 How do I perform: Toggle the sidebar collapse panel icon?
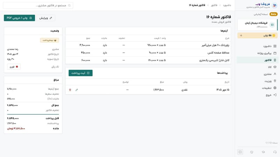click(240, 152)
